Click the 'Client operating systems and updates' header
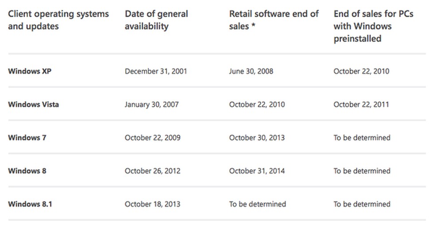 click(58, 20)
